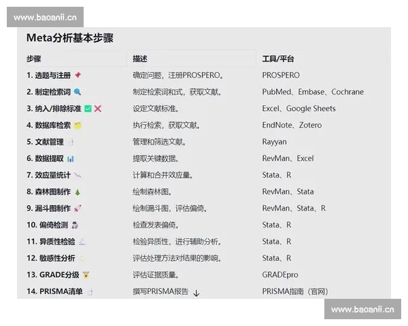Select the row label 13. GRADE分级
The width and height of the screenshot is (408, 326).
tap(53, 275)
